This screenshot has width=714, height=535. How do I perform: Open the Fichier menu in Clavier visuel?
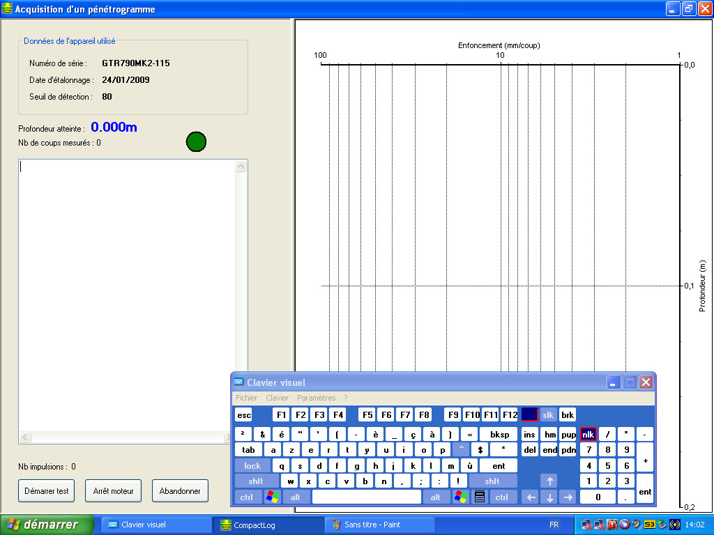pos(246,398)
